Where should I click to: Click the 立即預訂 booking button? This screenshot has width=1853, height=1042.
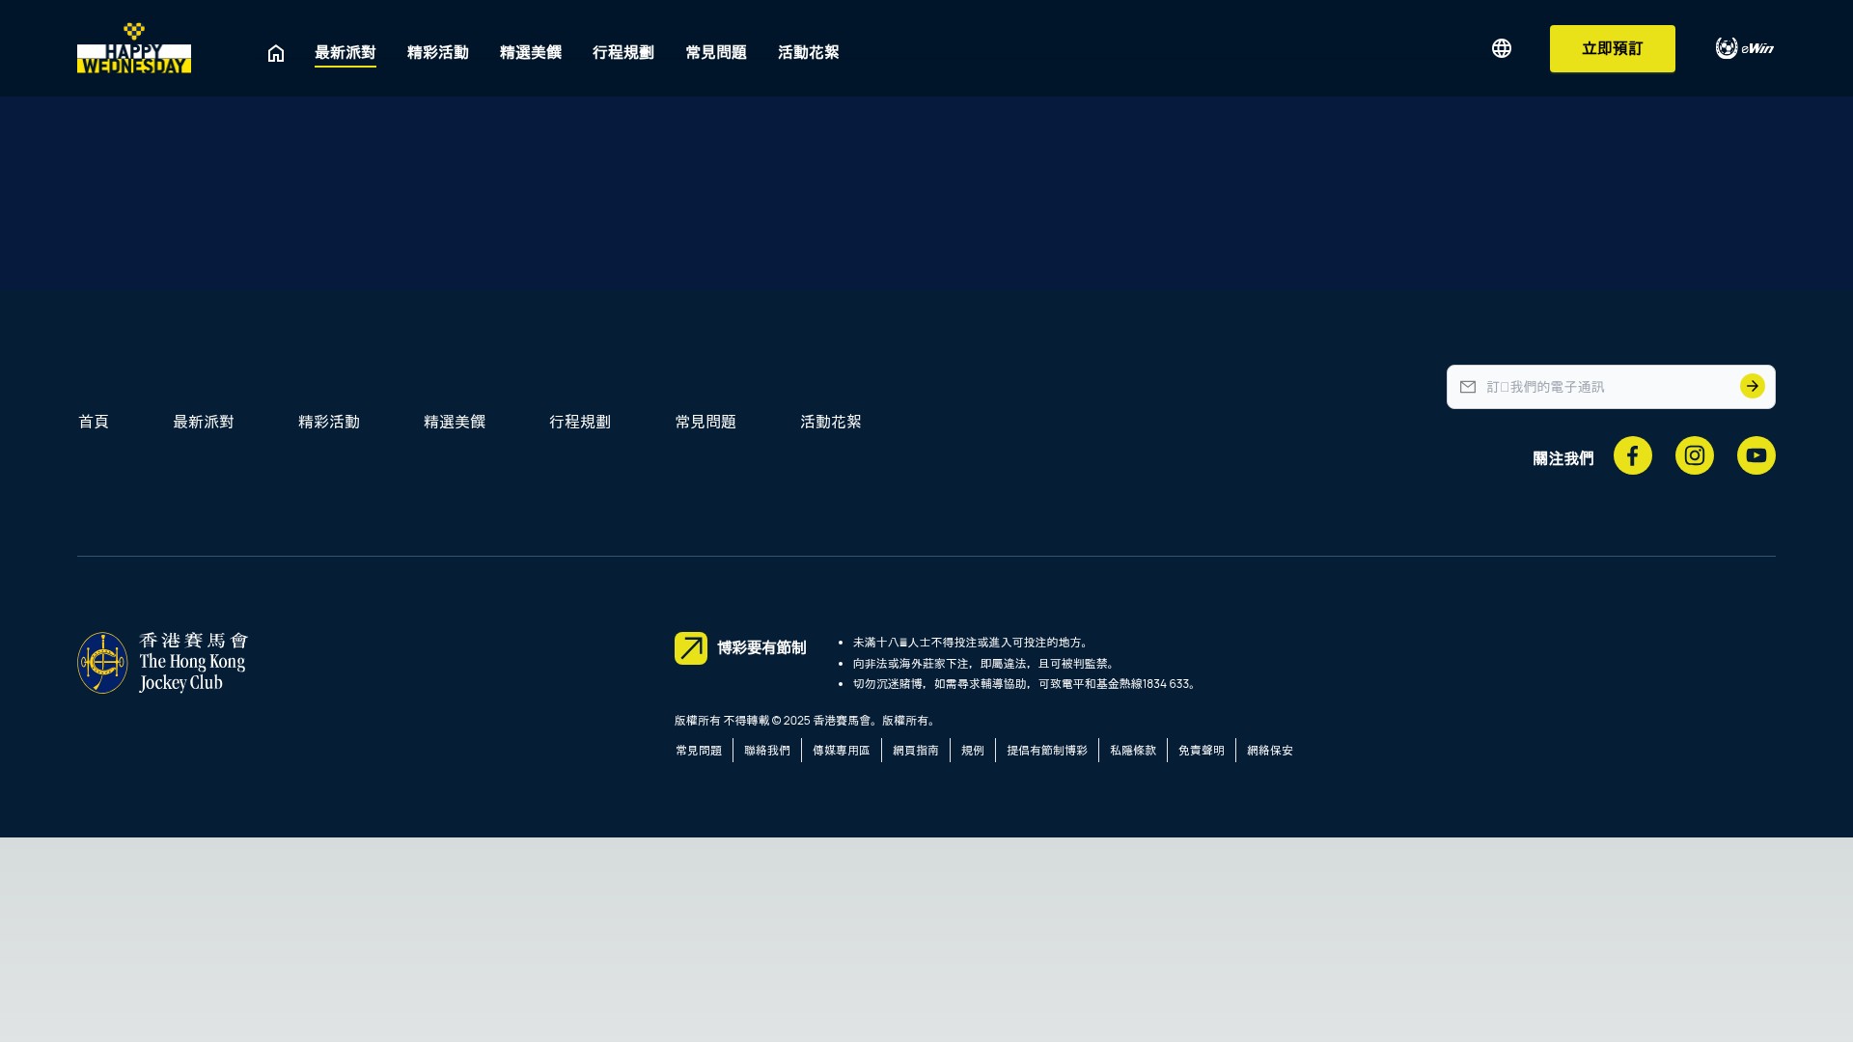tap(1613, 48)
